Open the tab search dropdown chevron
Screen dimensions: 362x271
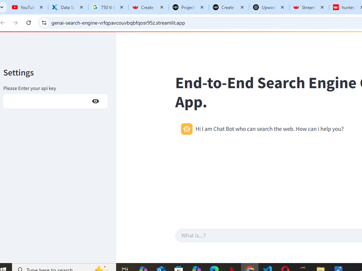tap(2, 7)
